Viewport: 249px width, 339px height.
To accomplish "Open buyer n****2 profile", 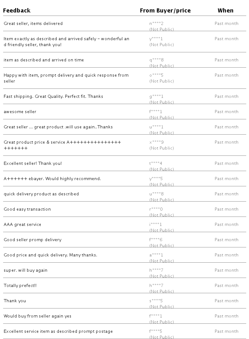I will click(x=156, y=23).
